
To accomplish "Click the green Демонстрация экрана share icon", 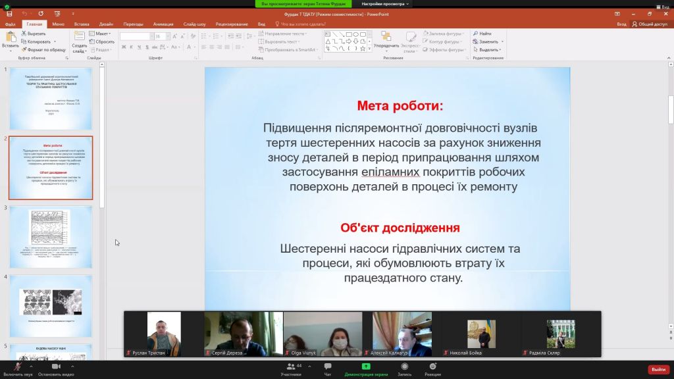I will point(365,366).
